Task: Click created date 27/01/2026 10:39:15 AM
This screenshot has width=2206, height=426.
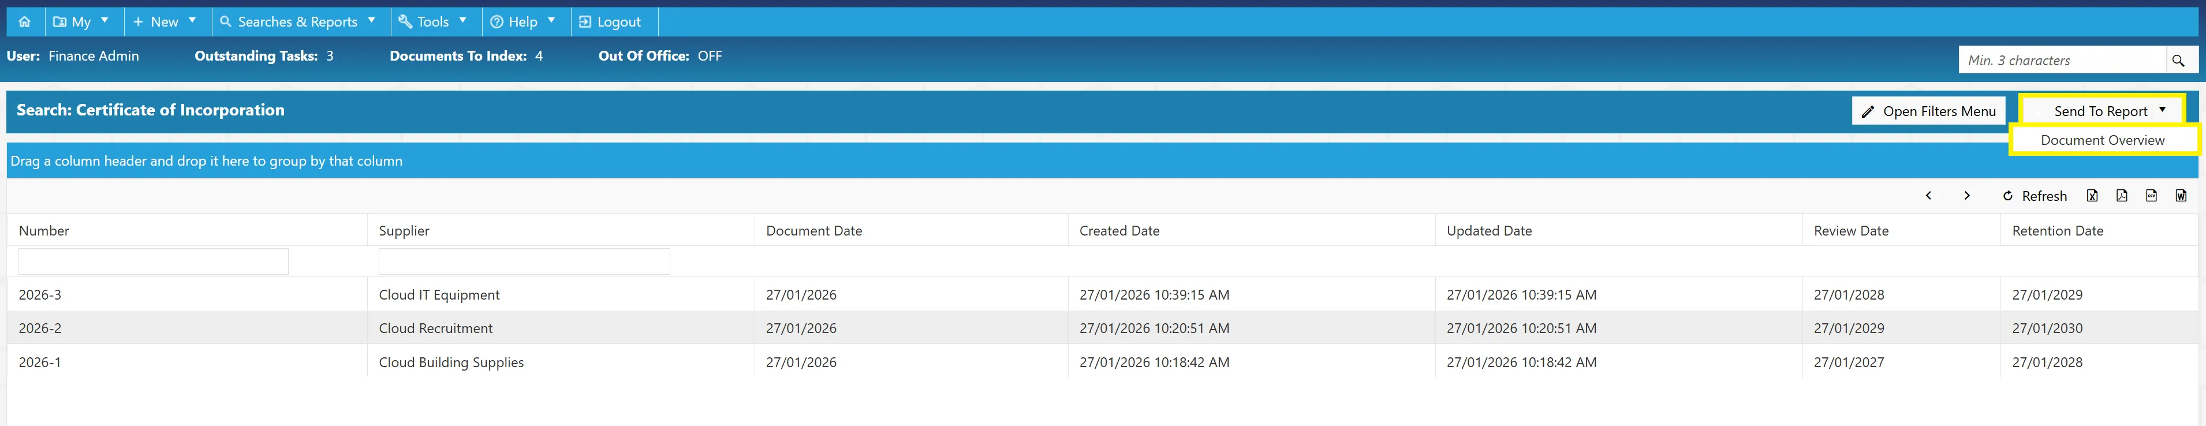Action: click(x=1154, y=295)
